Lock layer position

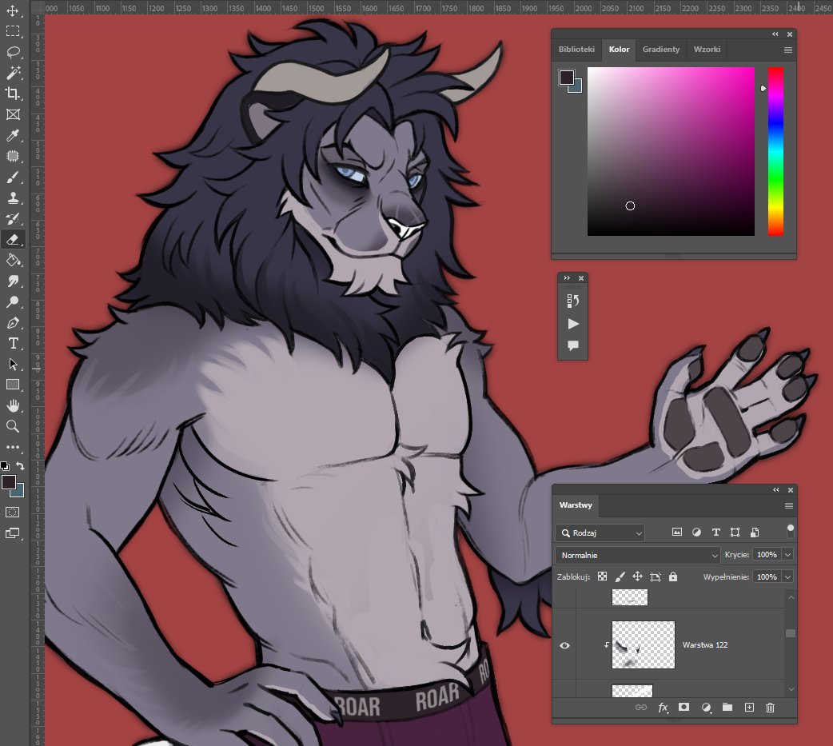point(637,576)
